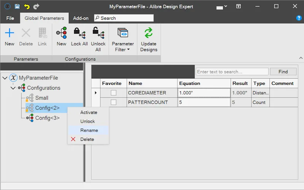
Task: Click the Find button
Action: pos(283,72)
